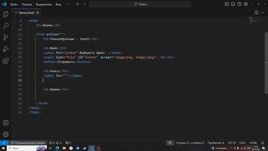Viewport: 268px width, 151px height.
Task: Click the Windows taskbar search box
Action: pos(27,148)
